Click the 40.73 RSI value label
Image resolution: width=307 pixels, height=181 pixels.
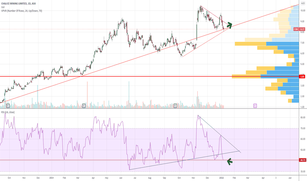[302, 160]
